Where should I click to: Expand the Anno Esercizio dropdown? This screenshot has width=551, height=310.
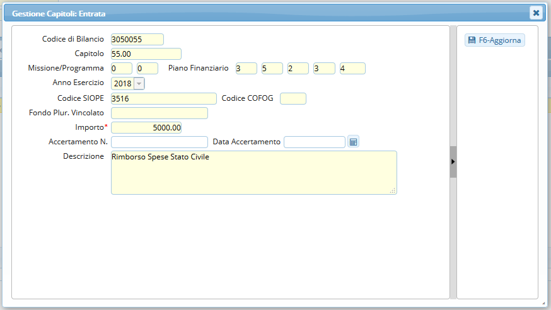[x=139, y=83]
